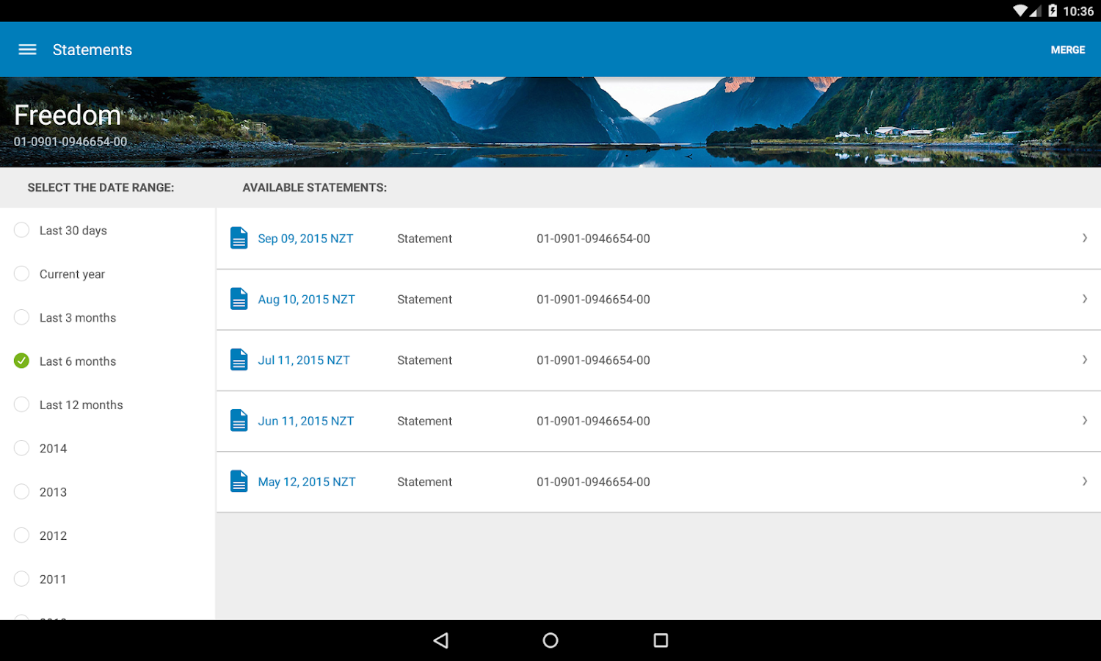The height and width of the screenshot is (661, 1101).
Task: Select the Current year radio button
Action: pyautogui.click(x=22, y=274)
